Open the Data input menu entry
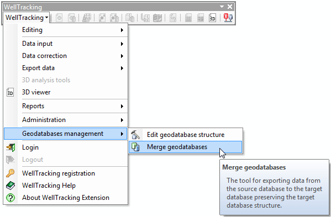The width and height of the screenshot is (331, 217). (x=66, y=44)
